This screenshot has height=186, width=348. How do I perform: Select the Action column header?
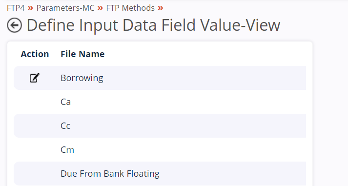click(35, 54)
